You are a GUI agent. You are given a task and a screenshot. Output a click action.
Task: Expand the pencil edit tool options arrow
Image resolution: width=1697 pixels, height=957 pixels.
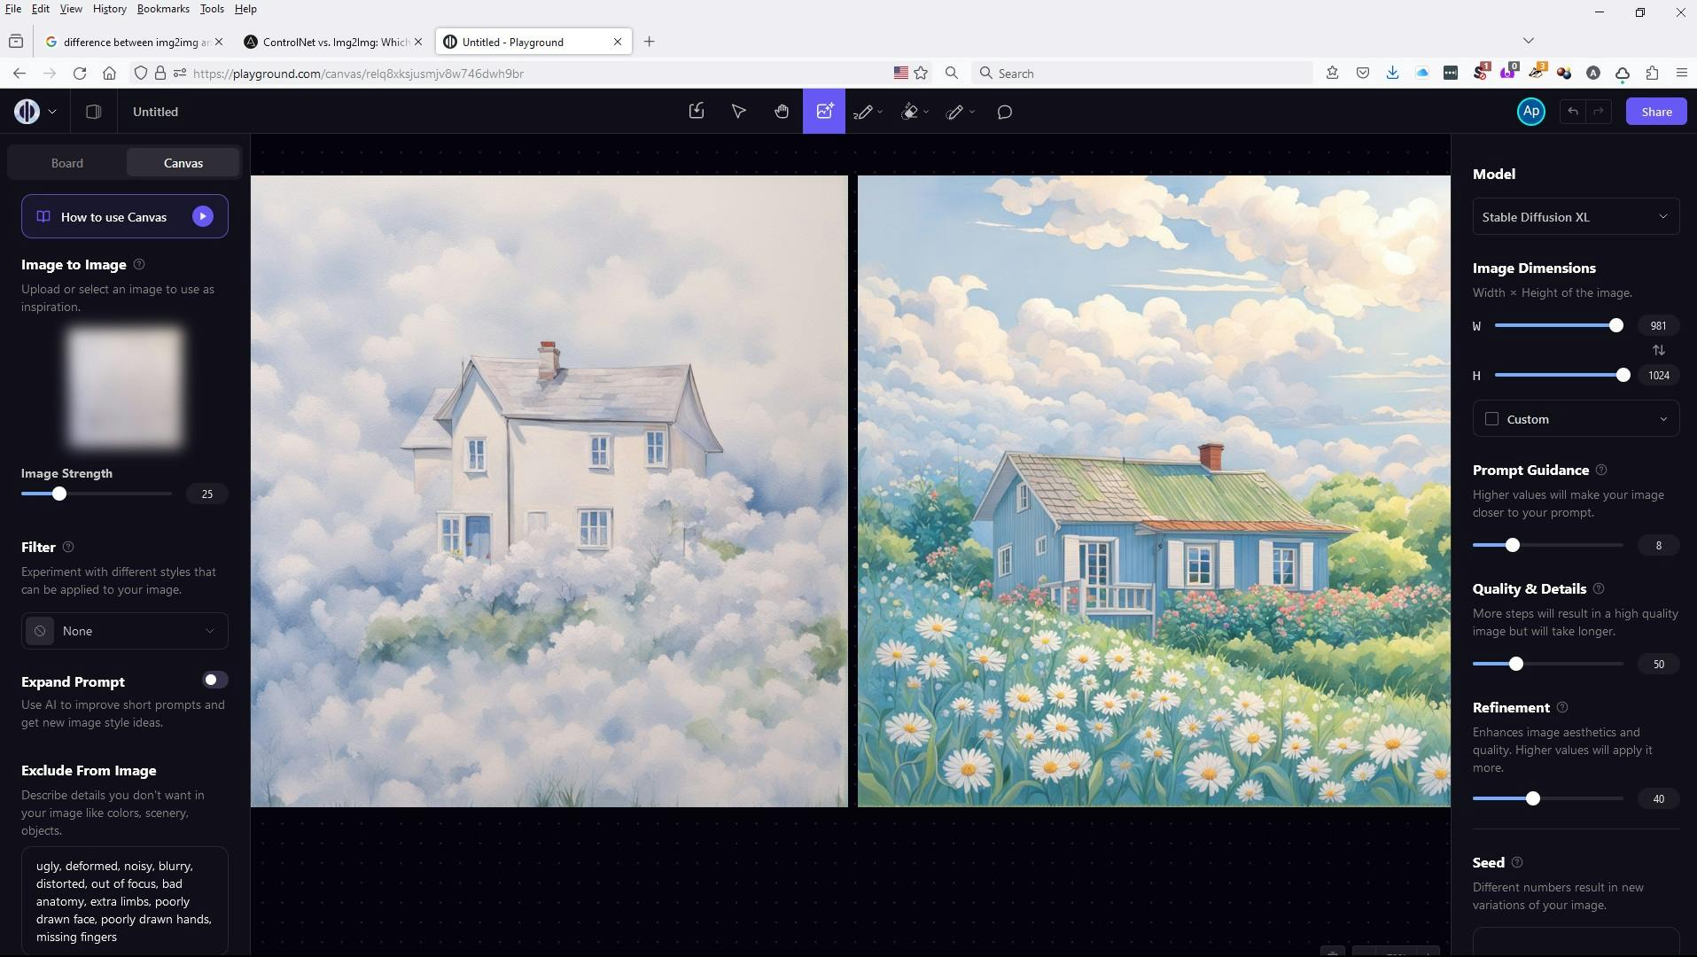(x=972, y=112)
